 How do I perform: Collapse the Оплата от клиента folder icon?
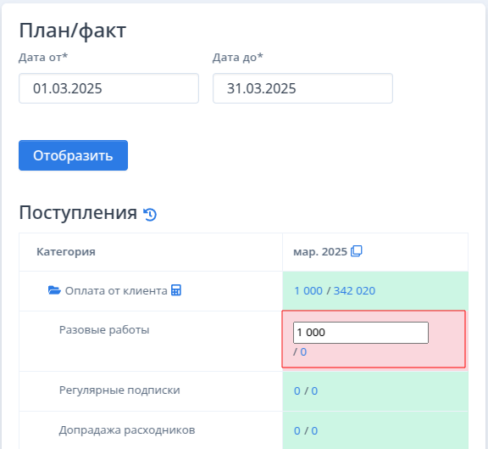54,290
